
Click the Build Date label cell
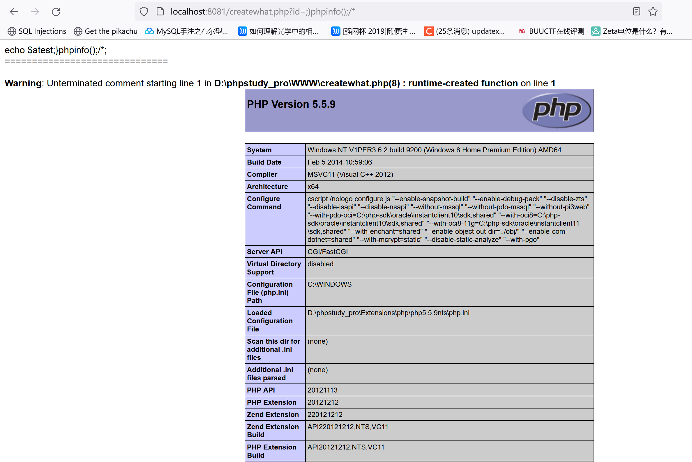(275, 162)
